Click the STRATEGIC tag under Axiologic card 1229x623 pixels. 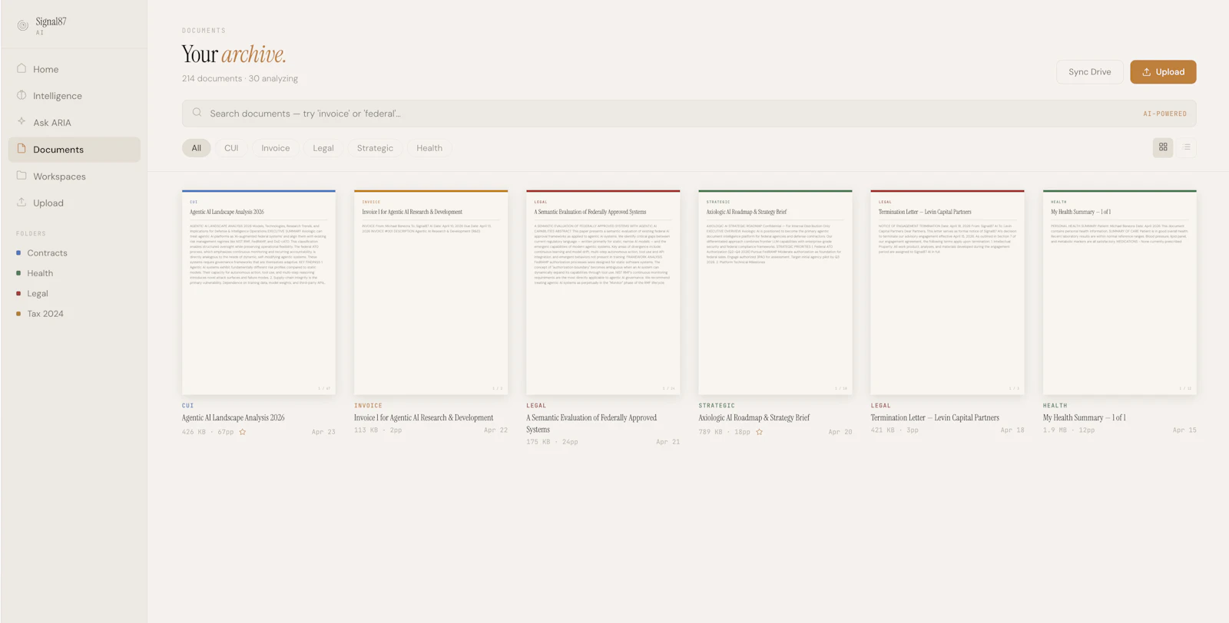pos(717,406)
